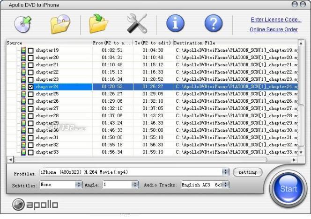Click the filmstrip icon beside chapter19
This screenshot has width=311, height=219.
[23, 50]
